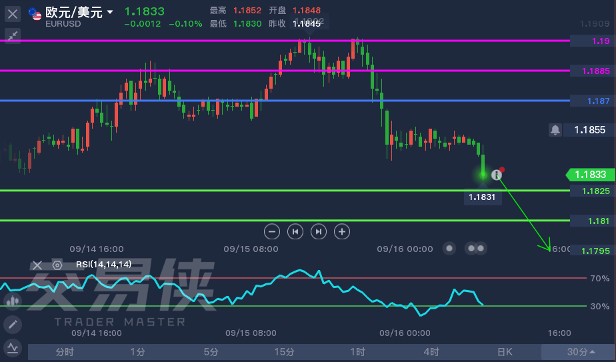Select the pencil drawing tool

(x=13, y=325)
